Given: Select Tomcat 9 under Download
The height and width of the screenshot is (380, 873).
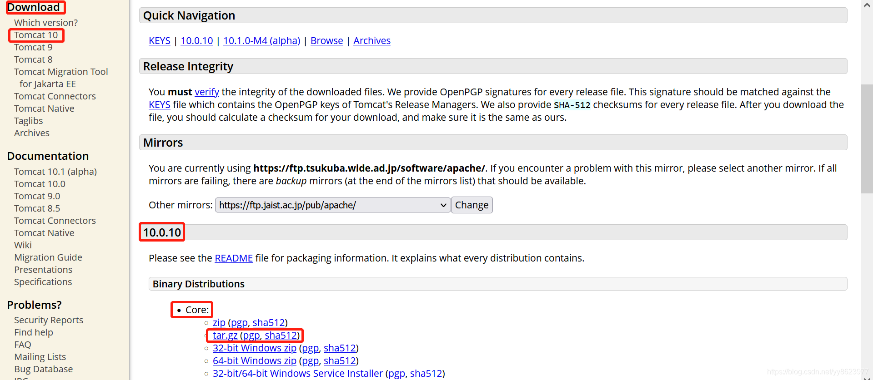Looking at the screenshot, I should (x=33, y=47).
